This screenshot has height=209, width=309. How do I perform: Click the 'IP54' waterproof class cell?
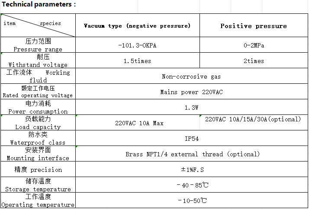(191, 139)
